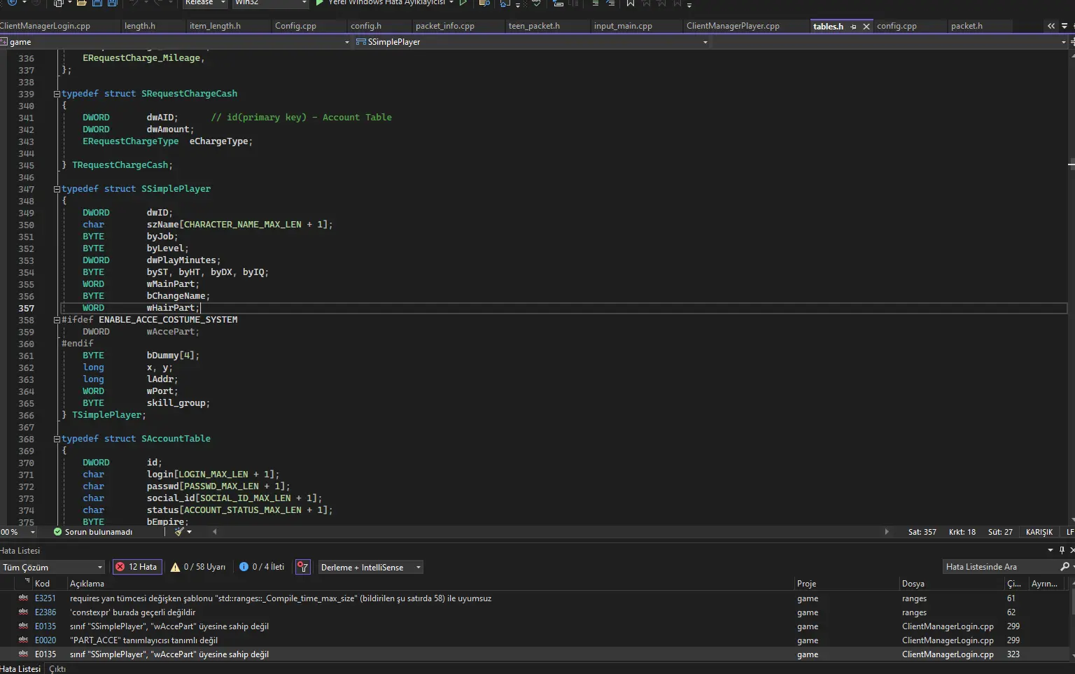Screen dimensions: 1075x674
Task: Close the tables.h tab
Action: click(866, 27)
